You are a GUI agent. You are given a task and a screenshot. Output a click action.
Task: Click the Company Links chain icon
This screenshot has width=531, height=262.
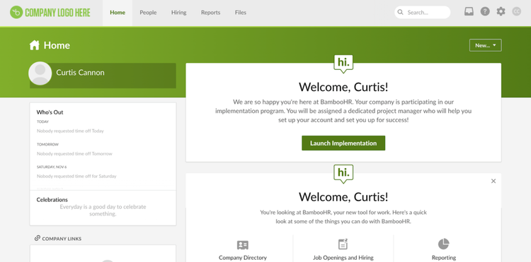click(x=38, y=239)
